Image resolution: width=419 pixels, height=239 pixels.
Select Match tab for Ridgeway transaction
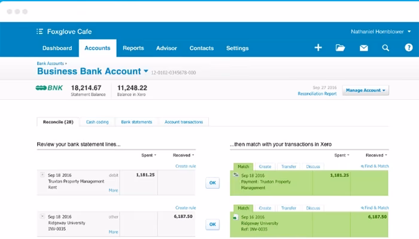tap(243, 209)
